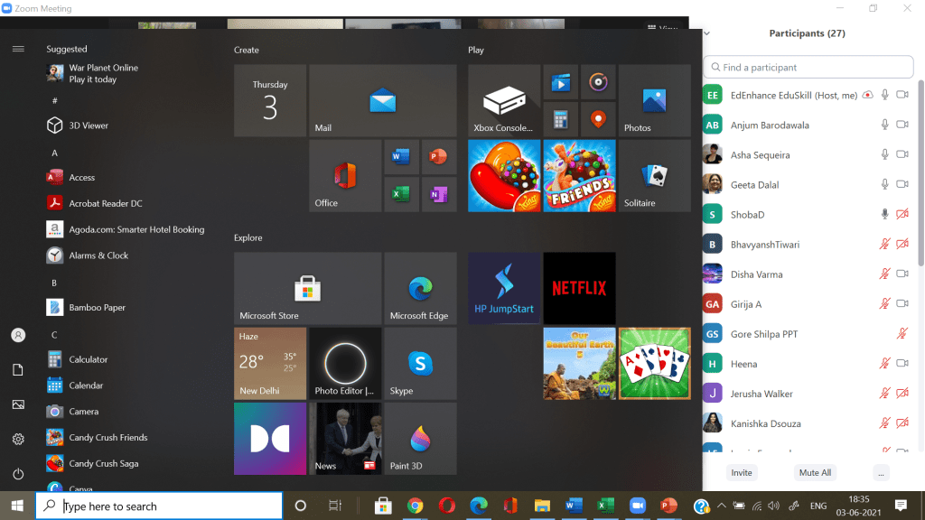Toggle ShobaD's microphone in the participants list

click(885, 214)
